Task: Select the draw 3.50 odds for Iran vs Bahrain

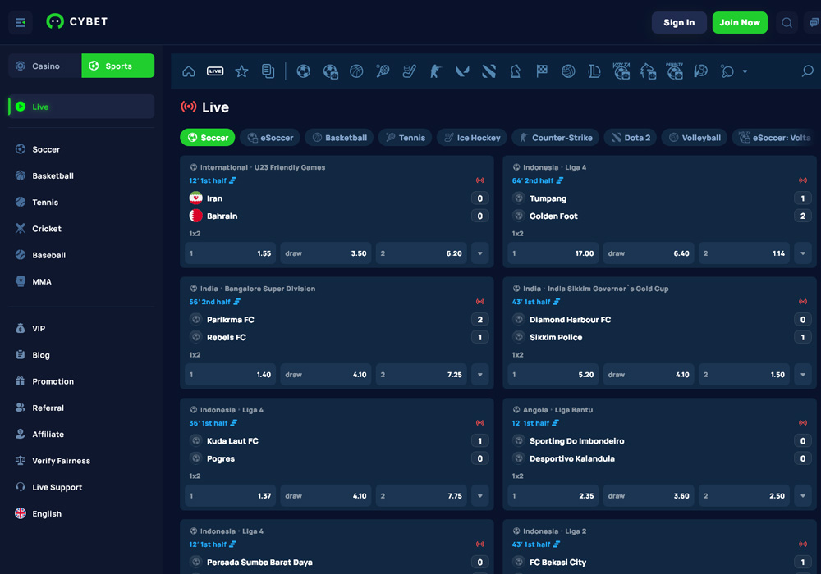Action: tap(325, 253)
